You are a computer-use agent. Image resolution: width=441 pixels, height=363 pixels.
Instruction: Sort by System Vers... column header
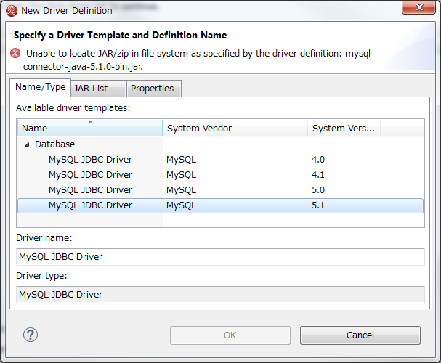click(344, 128)
